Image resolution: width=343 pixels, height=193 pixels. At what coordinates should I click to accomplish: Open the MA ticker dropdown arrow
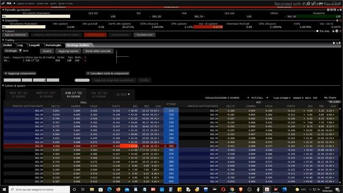coord(14,4)
